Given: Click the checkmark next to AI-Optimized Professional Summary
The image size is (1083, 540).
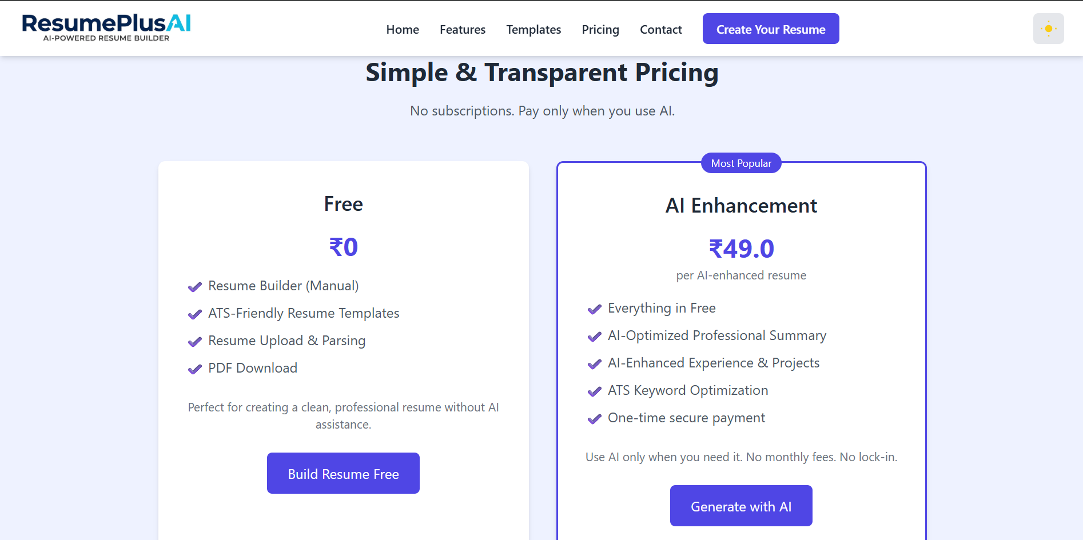Looking at the screenshot, I should point(594,337).
